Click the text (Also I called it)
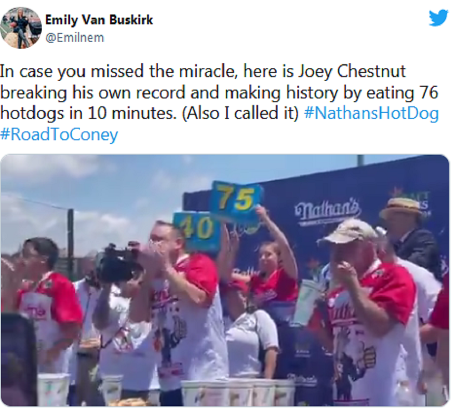The width and height of the screenshot is (455, 411). pyautogui.click(x=240, y=113)
